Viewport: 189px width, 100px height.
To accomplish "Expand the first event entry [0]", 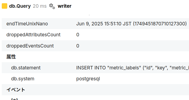I will point(14,99).
